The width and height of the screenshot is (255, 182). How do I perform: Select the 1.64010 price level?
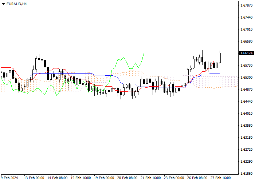tap(246, 114)
